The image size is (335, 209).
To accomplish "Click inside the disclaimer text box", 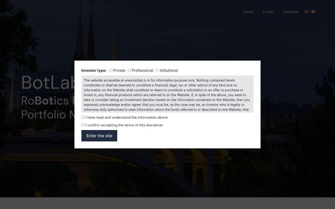I will [x=167, y=94].
